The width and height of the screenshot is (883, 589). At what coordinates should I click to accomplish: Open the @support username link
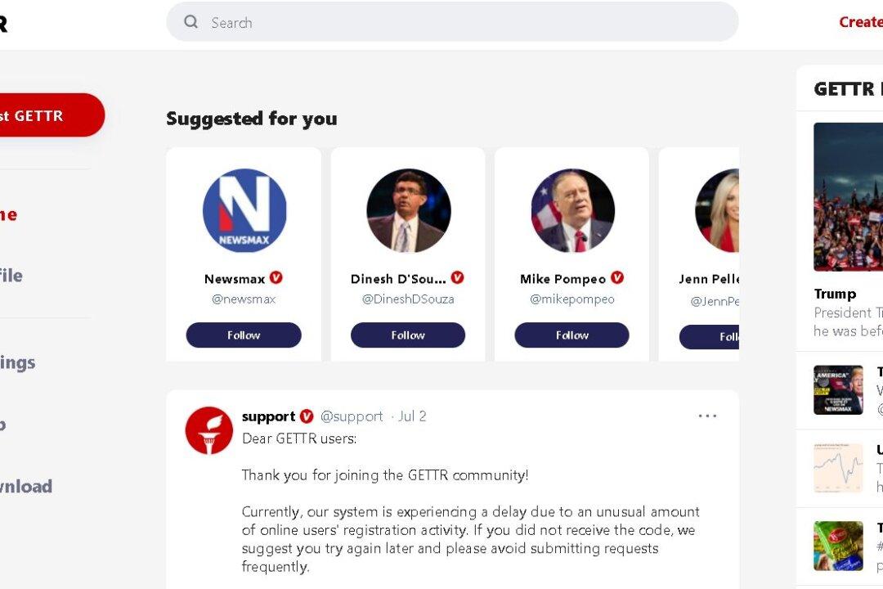coord(354,416)
